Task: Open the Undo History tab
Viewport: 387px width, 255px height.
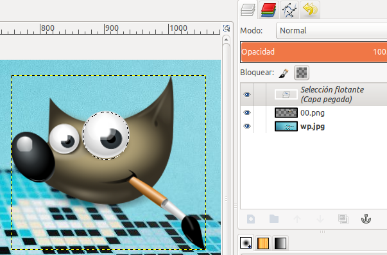Action: [x=310, y=10]
